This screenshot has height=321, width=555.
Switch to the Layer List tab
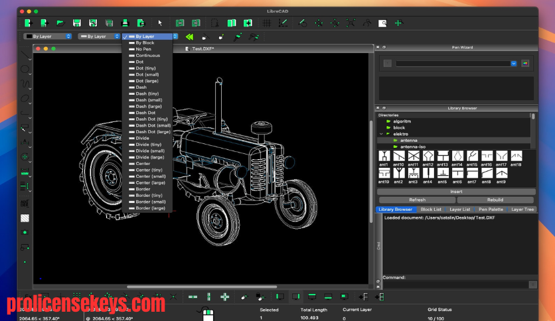coord(460,210)
